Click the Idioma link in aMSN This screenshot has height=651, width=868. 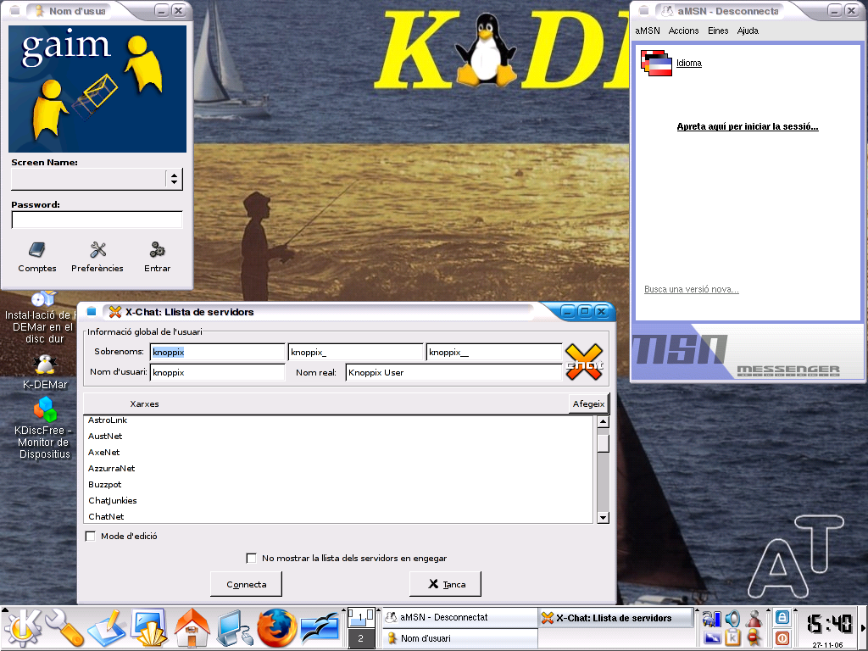[688, 63]
